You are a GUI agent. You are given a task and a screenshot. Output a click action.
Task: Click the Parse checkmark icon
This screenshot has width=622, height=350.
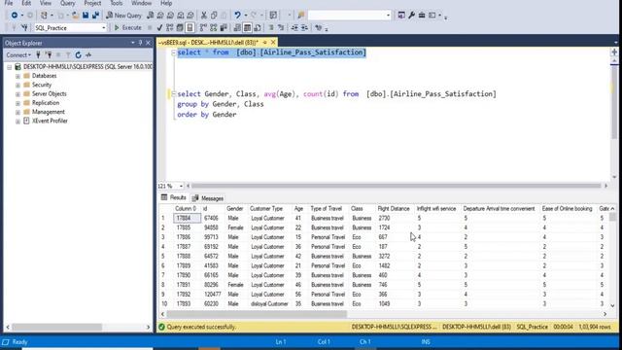159,28
